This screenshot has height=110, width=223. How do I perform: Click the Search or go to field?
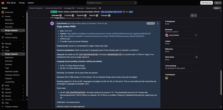click(112, 3)
